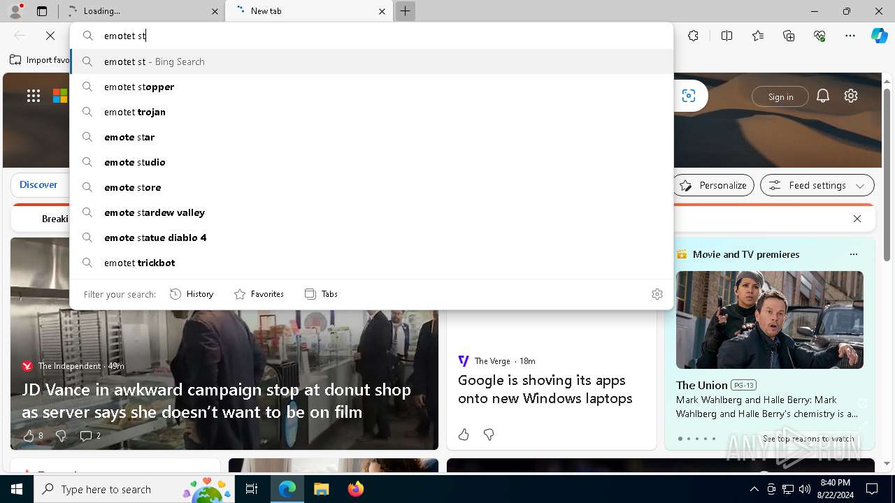Like The Verge article with thumbs up
Screen dimensions: 895x503
(464, 435)
